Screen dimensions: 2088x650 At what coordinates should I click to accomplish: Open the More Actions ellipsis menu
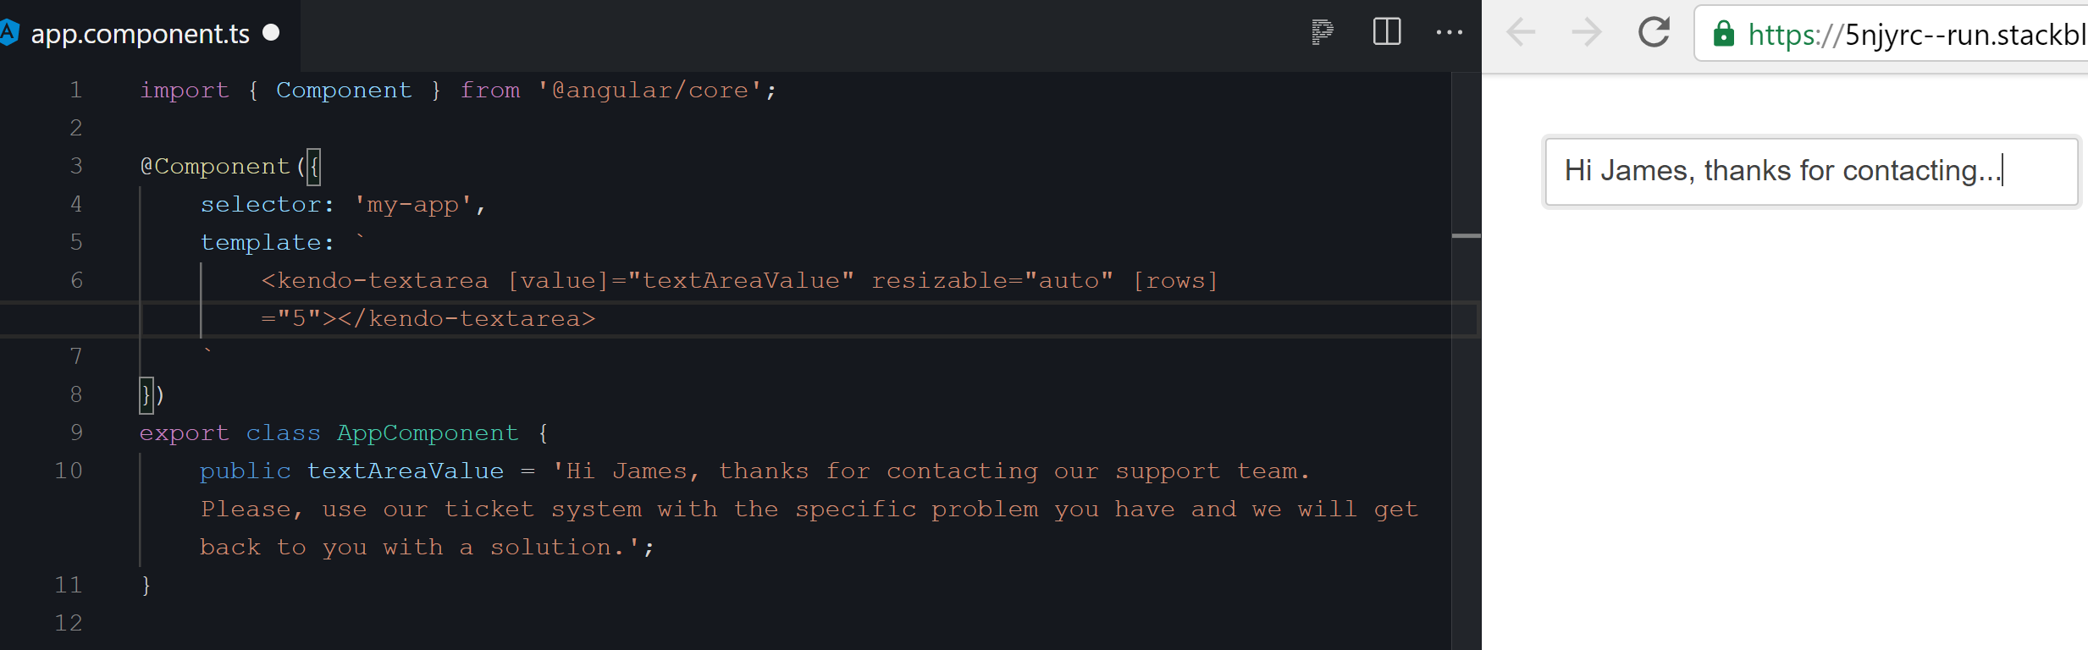click(1449, 33)
